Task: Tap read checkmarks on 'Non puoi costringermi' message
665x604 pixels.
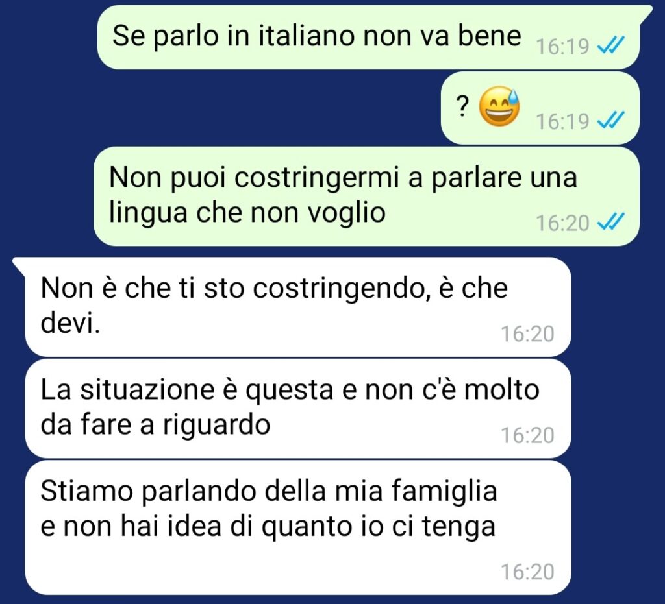Action: click(610, 221)
